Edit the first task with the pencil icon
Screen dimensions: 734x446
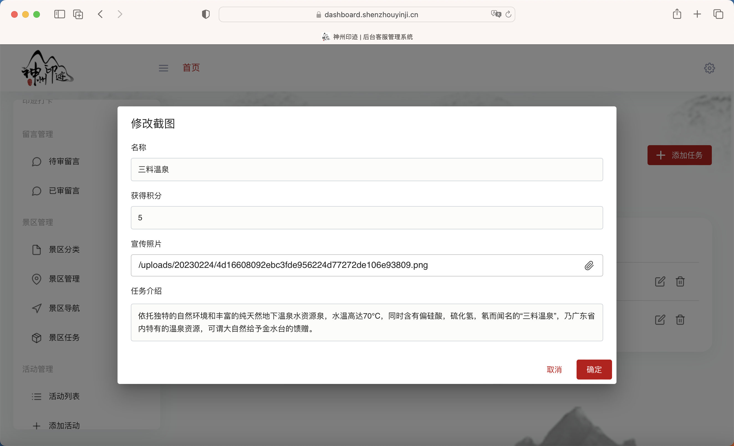pyautogui.click(x=660, y=281)
